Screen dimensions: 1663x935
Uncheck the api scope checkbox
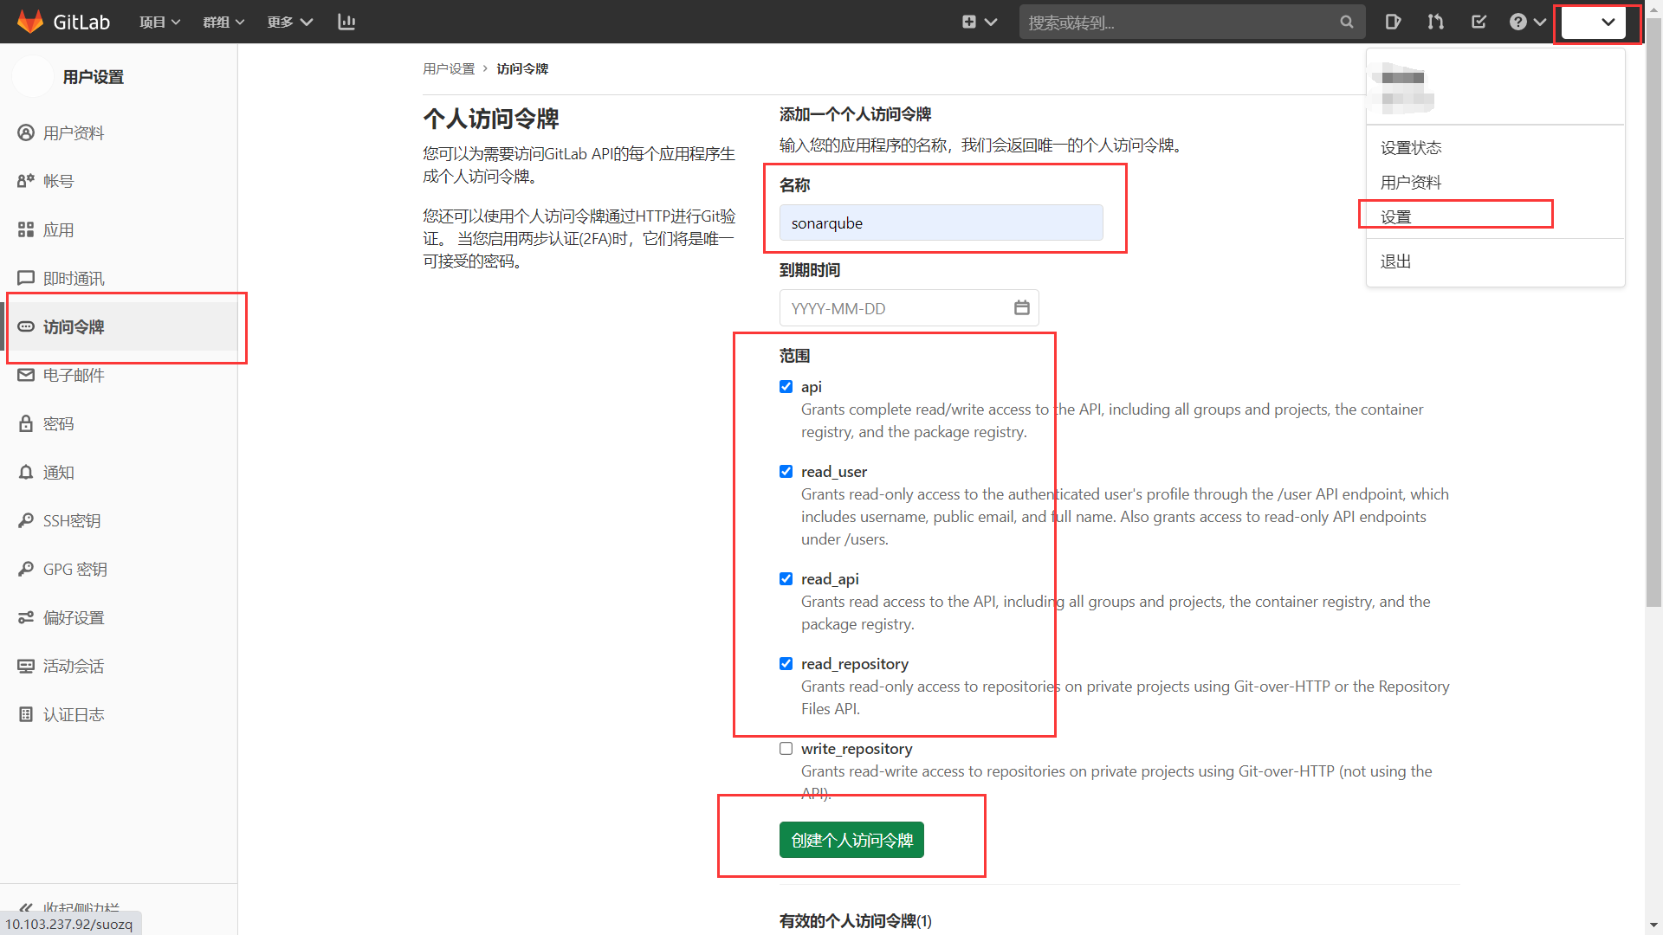coord(786,387)
